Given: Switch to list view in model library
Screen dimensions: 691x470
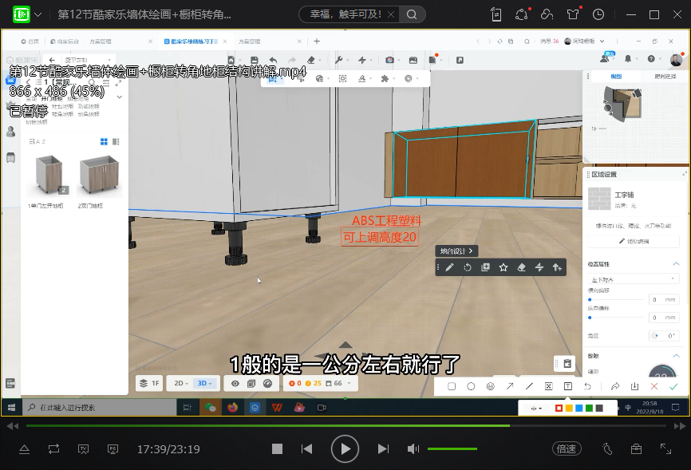Looking at the screenshot, I should pos(116,141).
